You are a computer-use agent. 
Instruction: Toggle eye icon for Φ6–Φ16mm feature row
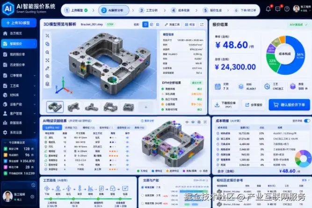pos(127,147)
